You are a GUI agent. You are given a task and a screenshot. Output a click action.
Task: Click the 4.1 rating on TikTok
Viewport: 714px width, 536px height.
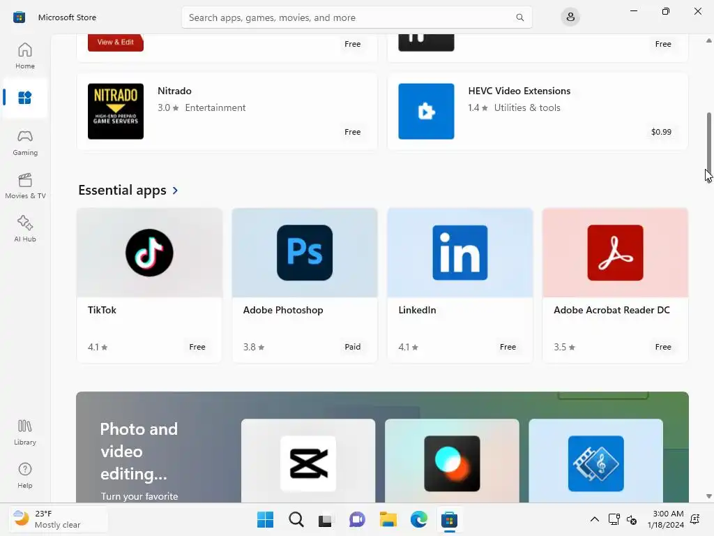tap(98, 347)
